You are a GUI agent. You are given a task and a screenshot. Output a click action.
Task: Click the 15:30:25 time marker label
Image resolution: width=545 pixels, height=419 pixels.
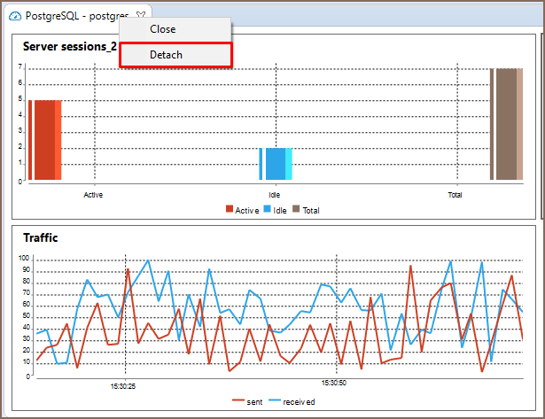pos(122,385)
